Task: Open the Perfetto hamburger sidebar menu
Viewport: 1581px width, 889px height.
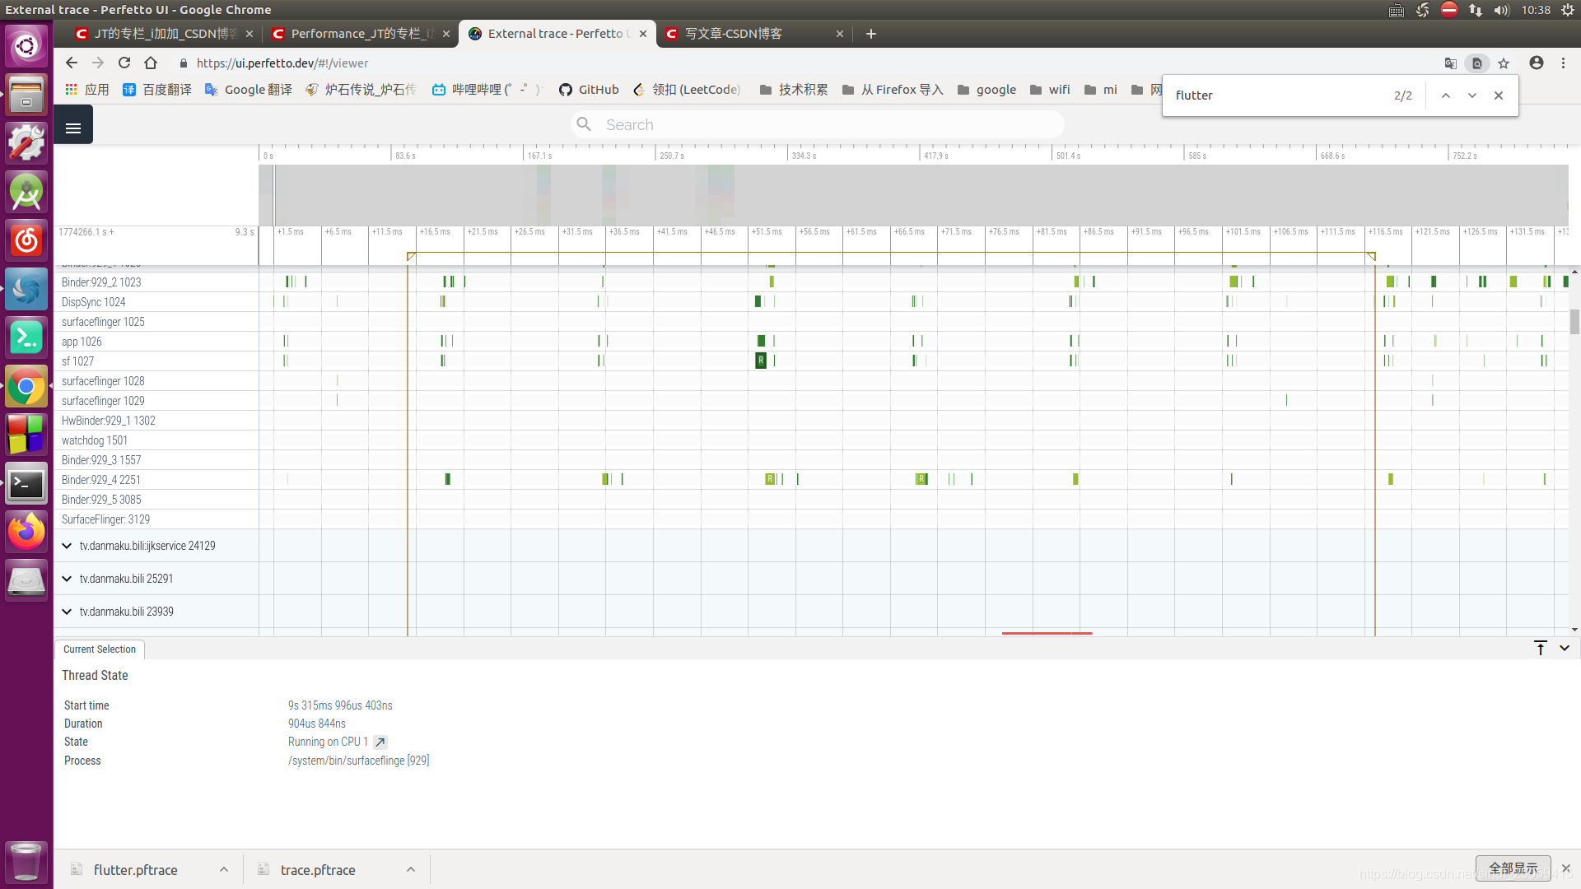Action: pos(73,128)
